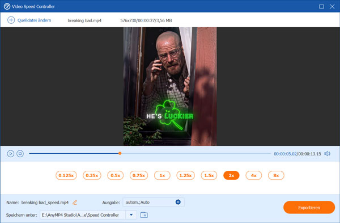Click the current time 00:00:05.02
The width and height of the screenshot is (340, 223).
coord(285,154)
